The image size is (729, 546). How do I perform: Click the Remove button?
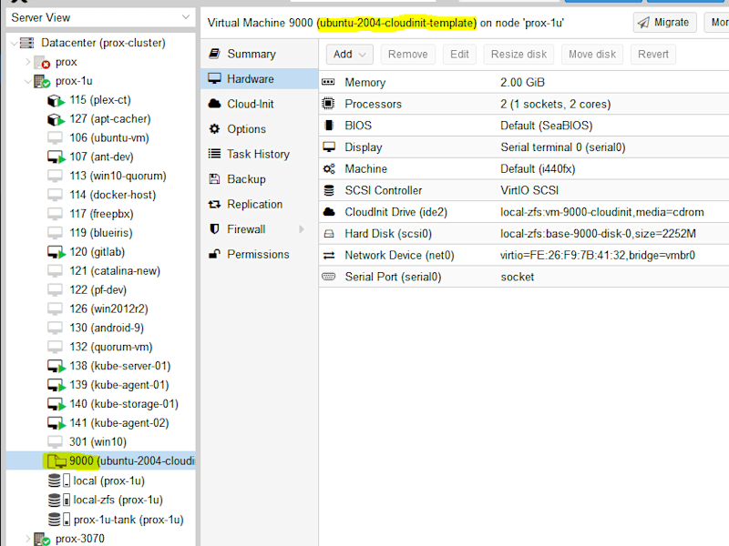coord(407,55)
